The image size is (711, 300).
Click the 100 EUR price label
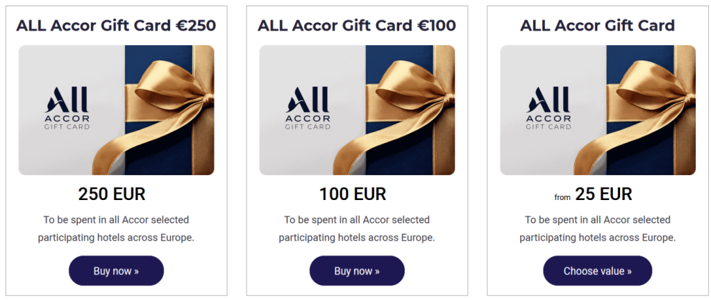point(353,194)
